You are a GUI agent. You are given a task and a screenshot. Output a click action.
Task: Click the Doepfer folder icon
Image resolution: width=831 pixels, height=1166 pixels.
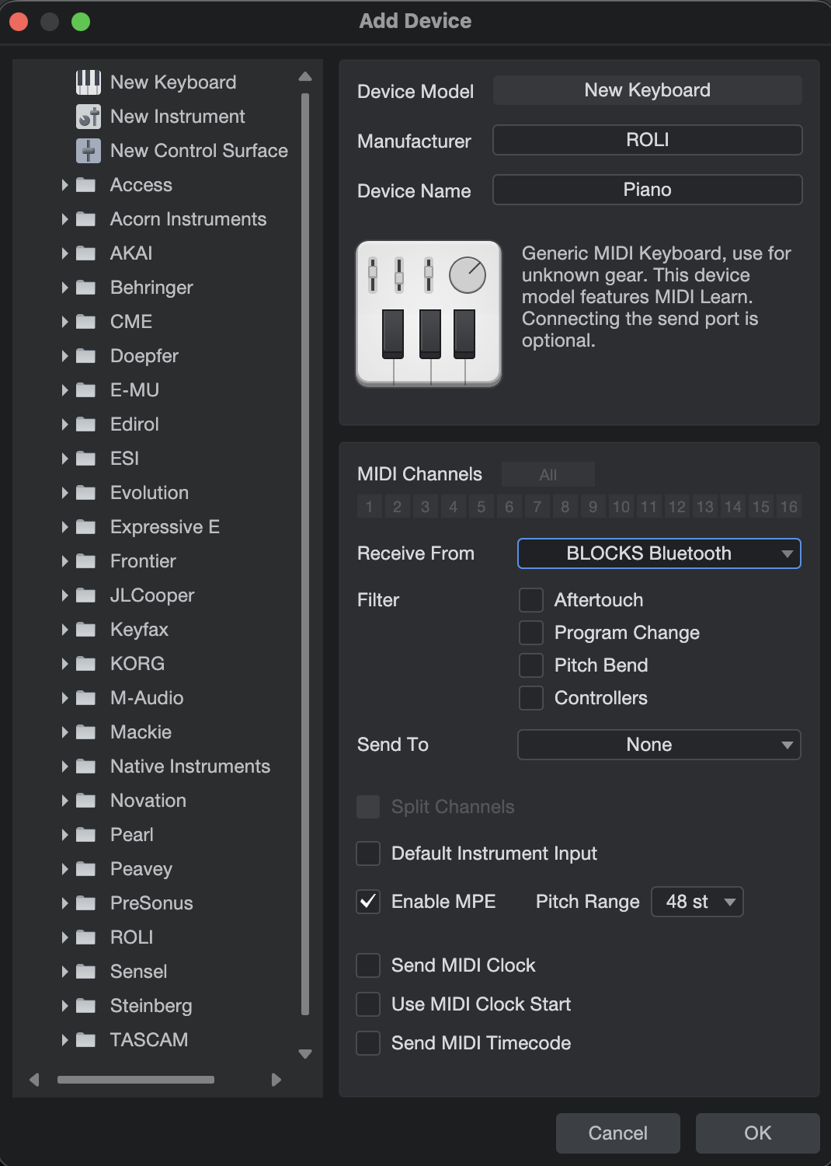[x=85, y=356]
